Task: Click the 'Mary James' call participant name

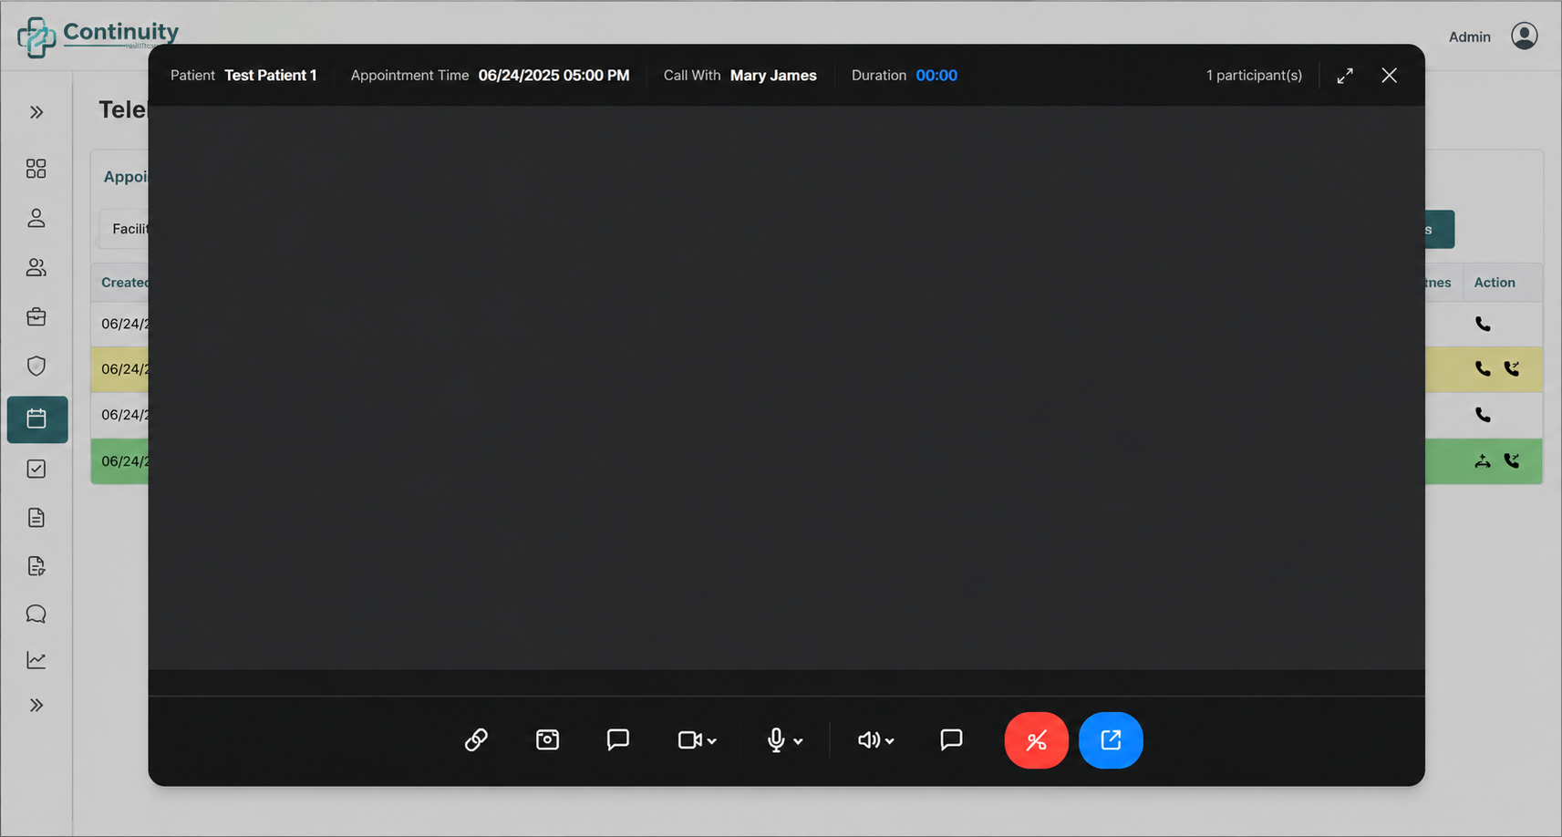Action: (x=773, y=76)
